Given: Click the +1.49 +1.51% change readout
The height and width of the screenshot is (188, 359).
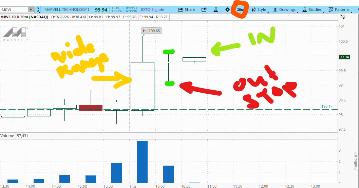Looking at the screenshot, I should point(116,10).
